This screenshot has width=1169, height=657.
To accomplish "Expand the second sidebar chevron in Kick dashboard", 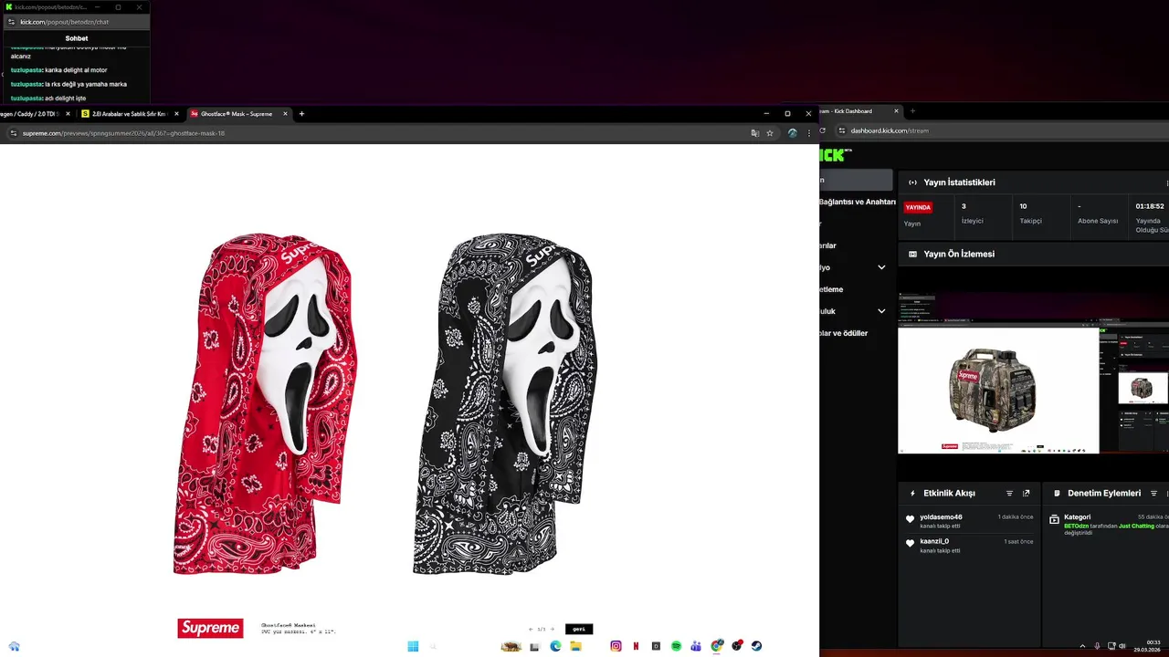I will pyautogui.click(x=881, y=311).
